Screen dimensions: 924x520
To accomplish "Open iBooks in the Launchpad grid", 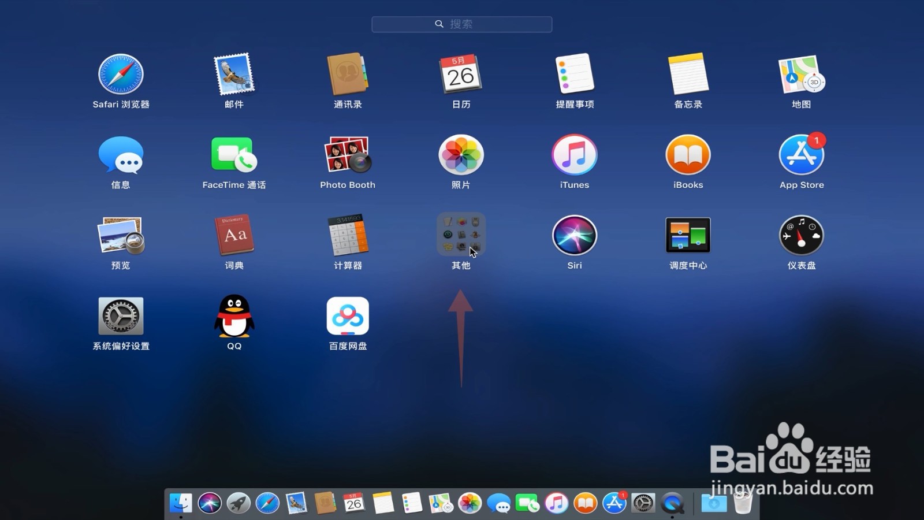I will point(688,155).
